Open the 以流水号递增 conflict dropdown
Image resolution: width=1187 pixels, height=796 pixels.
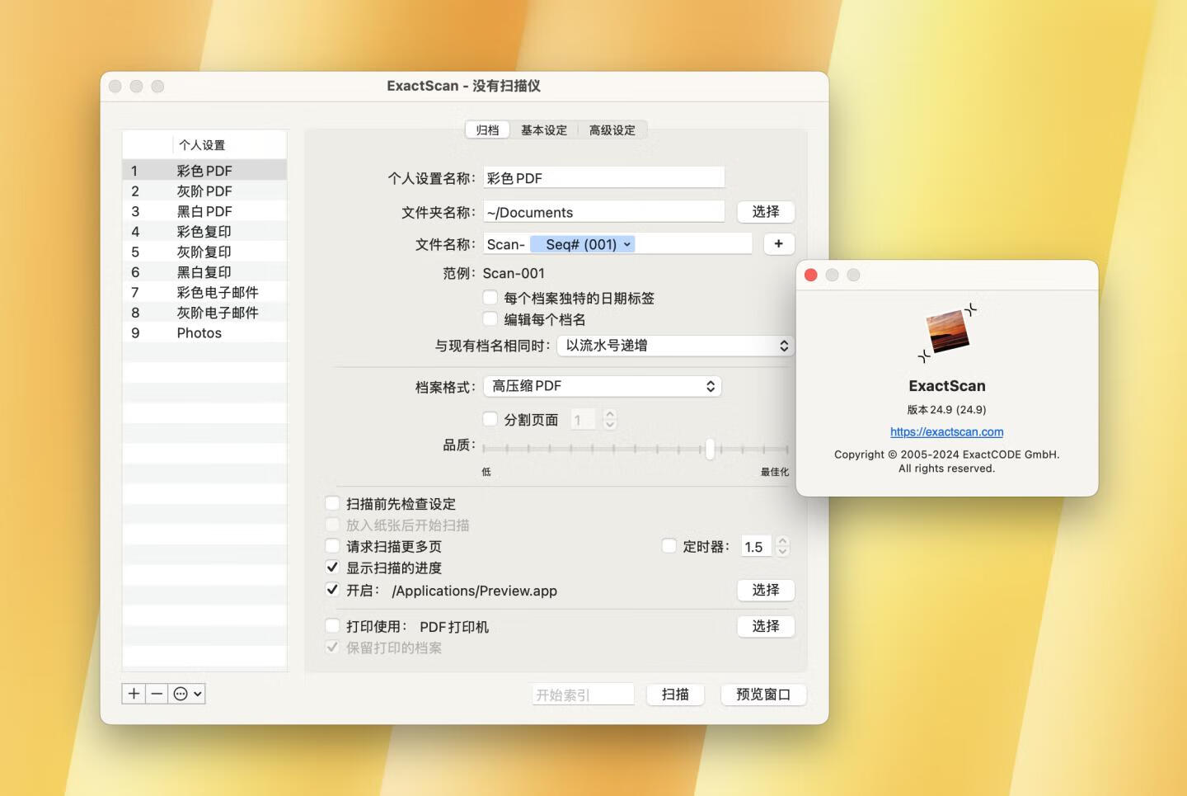point(676,346)
